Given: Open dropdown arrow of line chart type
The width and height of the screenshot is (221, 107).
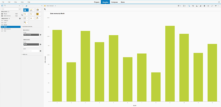Looking at the screenshot, I should click(34, 10).
